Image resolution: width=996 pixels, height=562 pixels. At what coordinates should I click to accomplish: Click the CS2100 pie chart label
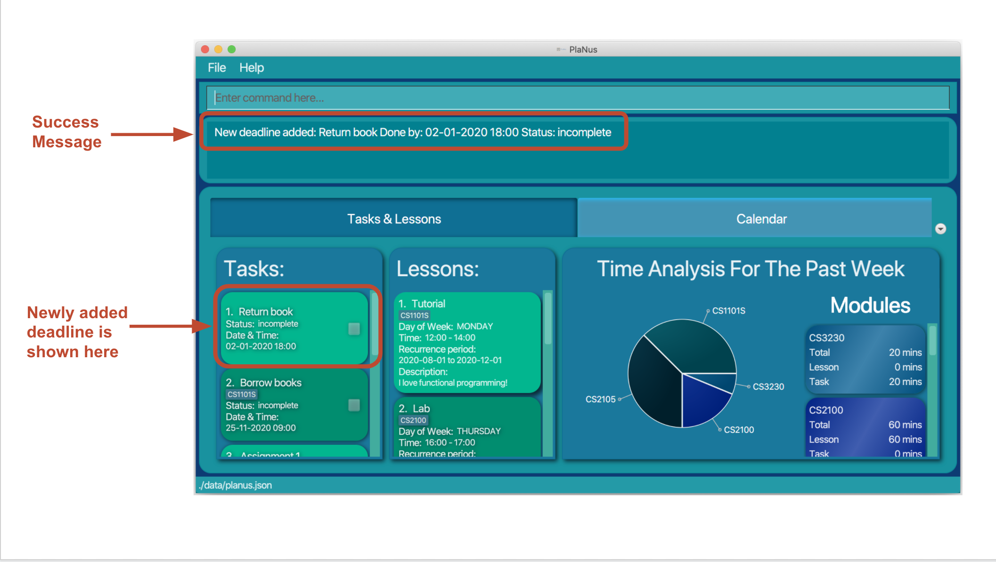(x=739, y=430)
